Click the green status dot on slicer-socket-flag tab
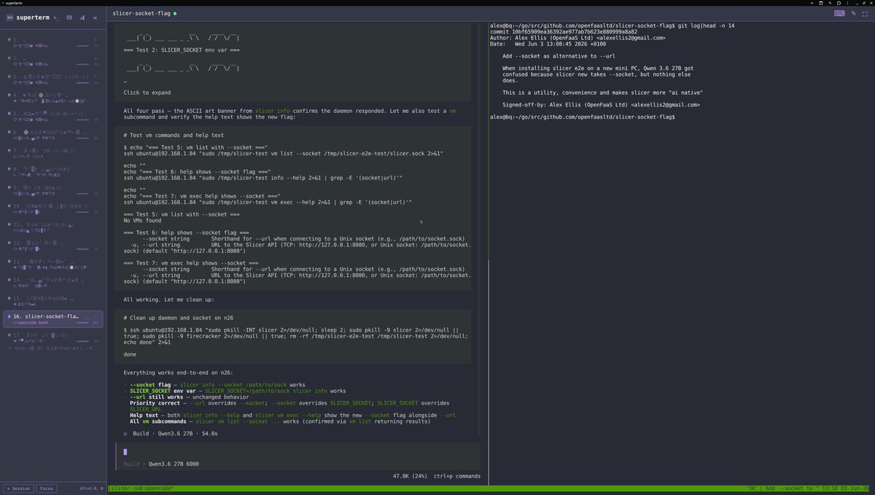This screenshot has width=875, height=495. click(175, 14)
